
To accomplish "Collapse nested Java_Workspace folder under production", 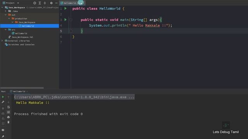I will click(12, 22).
